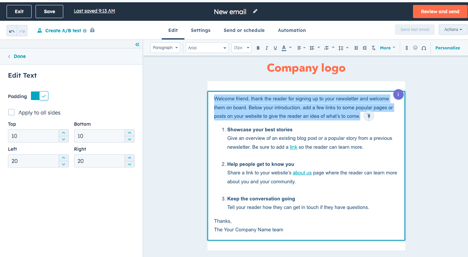468x257 pixels.
Task: Open the special characters picker
Action: pyautogui.click(x=424, y=48)
